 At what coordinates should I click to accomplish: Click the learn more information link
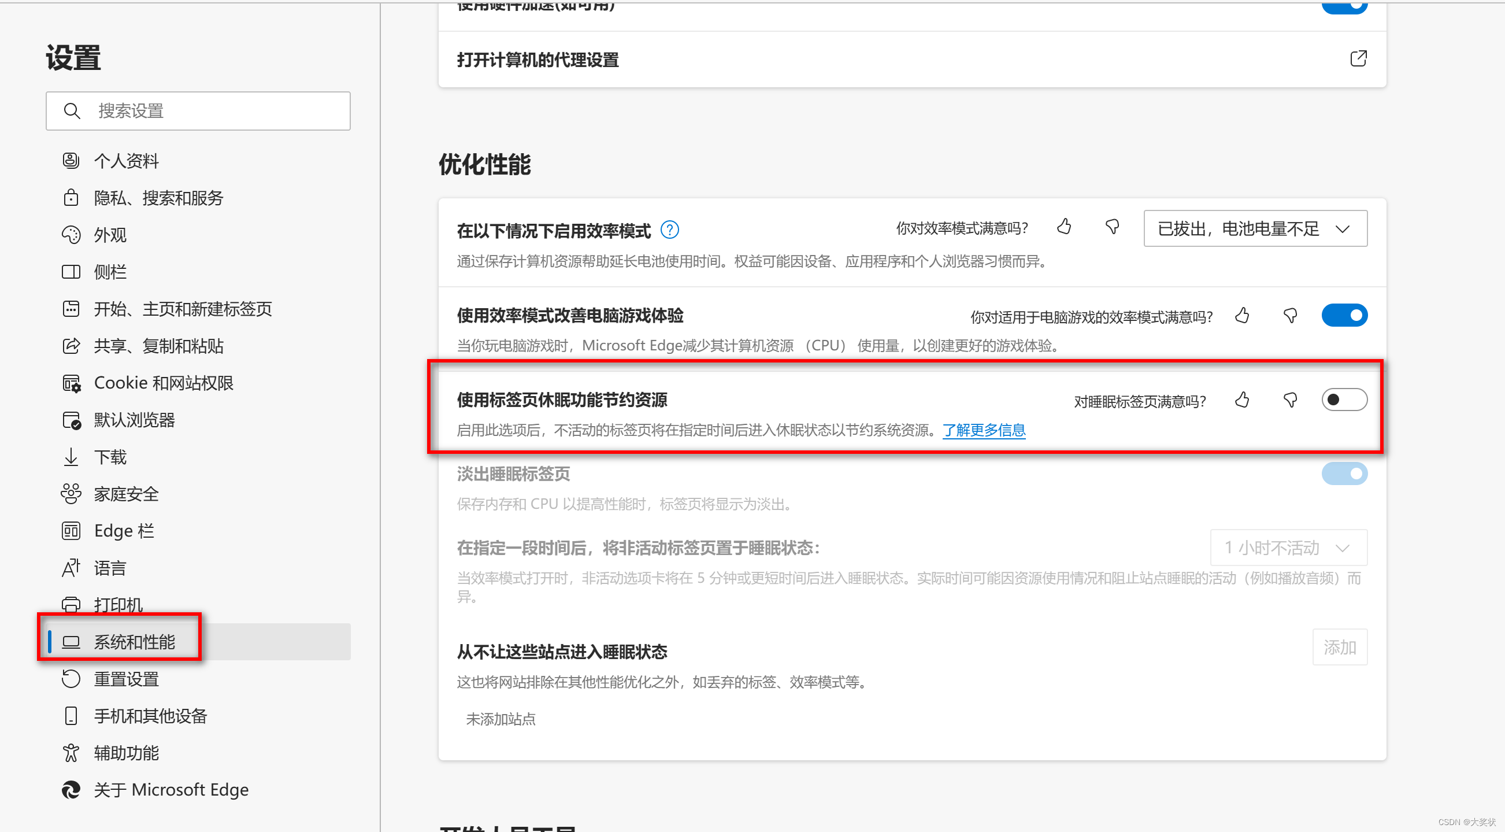[984, 431]
